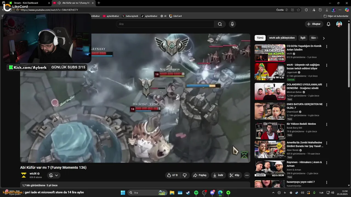Open the AI bookmark
Image resolution: width=351 pixels, height=197 pixels.
pos(163,16)
